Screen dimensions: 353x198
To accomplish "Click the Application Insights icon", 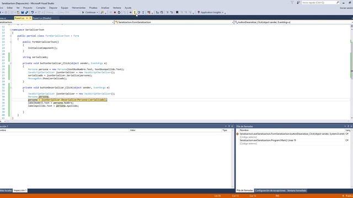I will pos(199,12).
